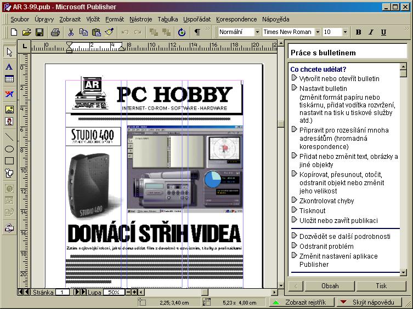
Task: Click the custom rotate icon
Action: 182,32
